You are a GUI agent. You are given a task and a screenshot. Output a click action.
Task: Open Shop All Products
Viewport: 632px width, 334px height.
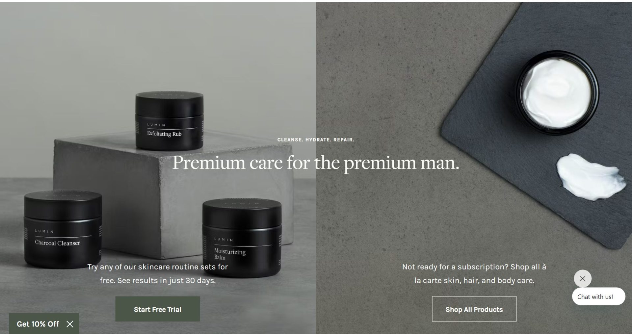[x=474, y=309]
